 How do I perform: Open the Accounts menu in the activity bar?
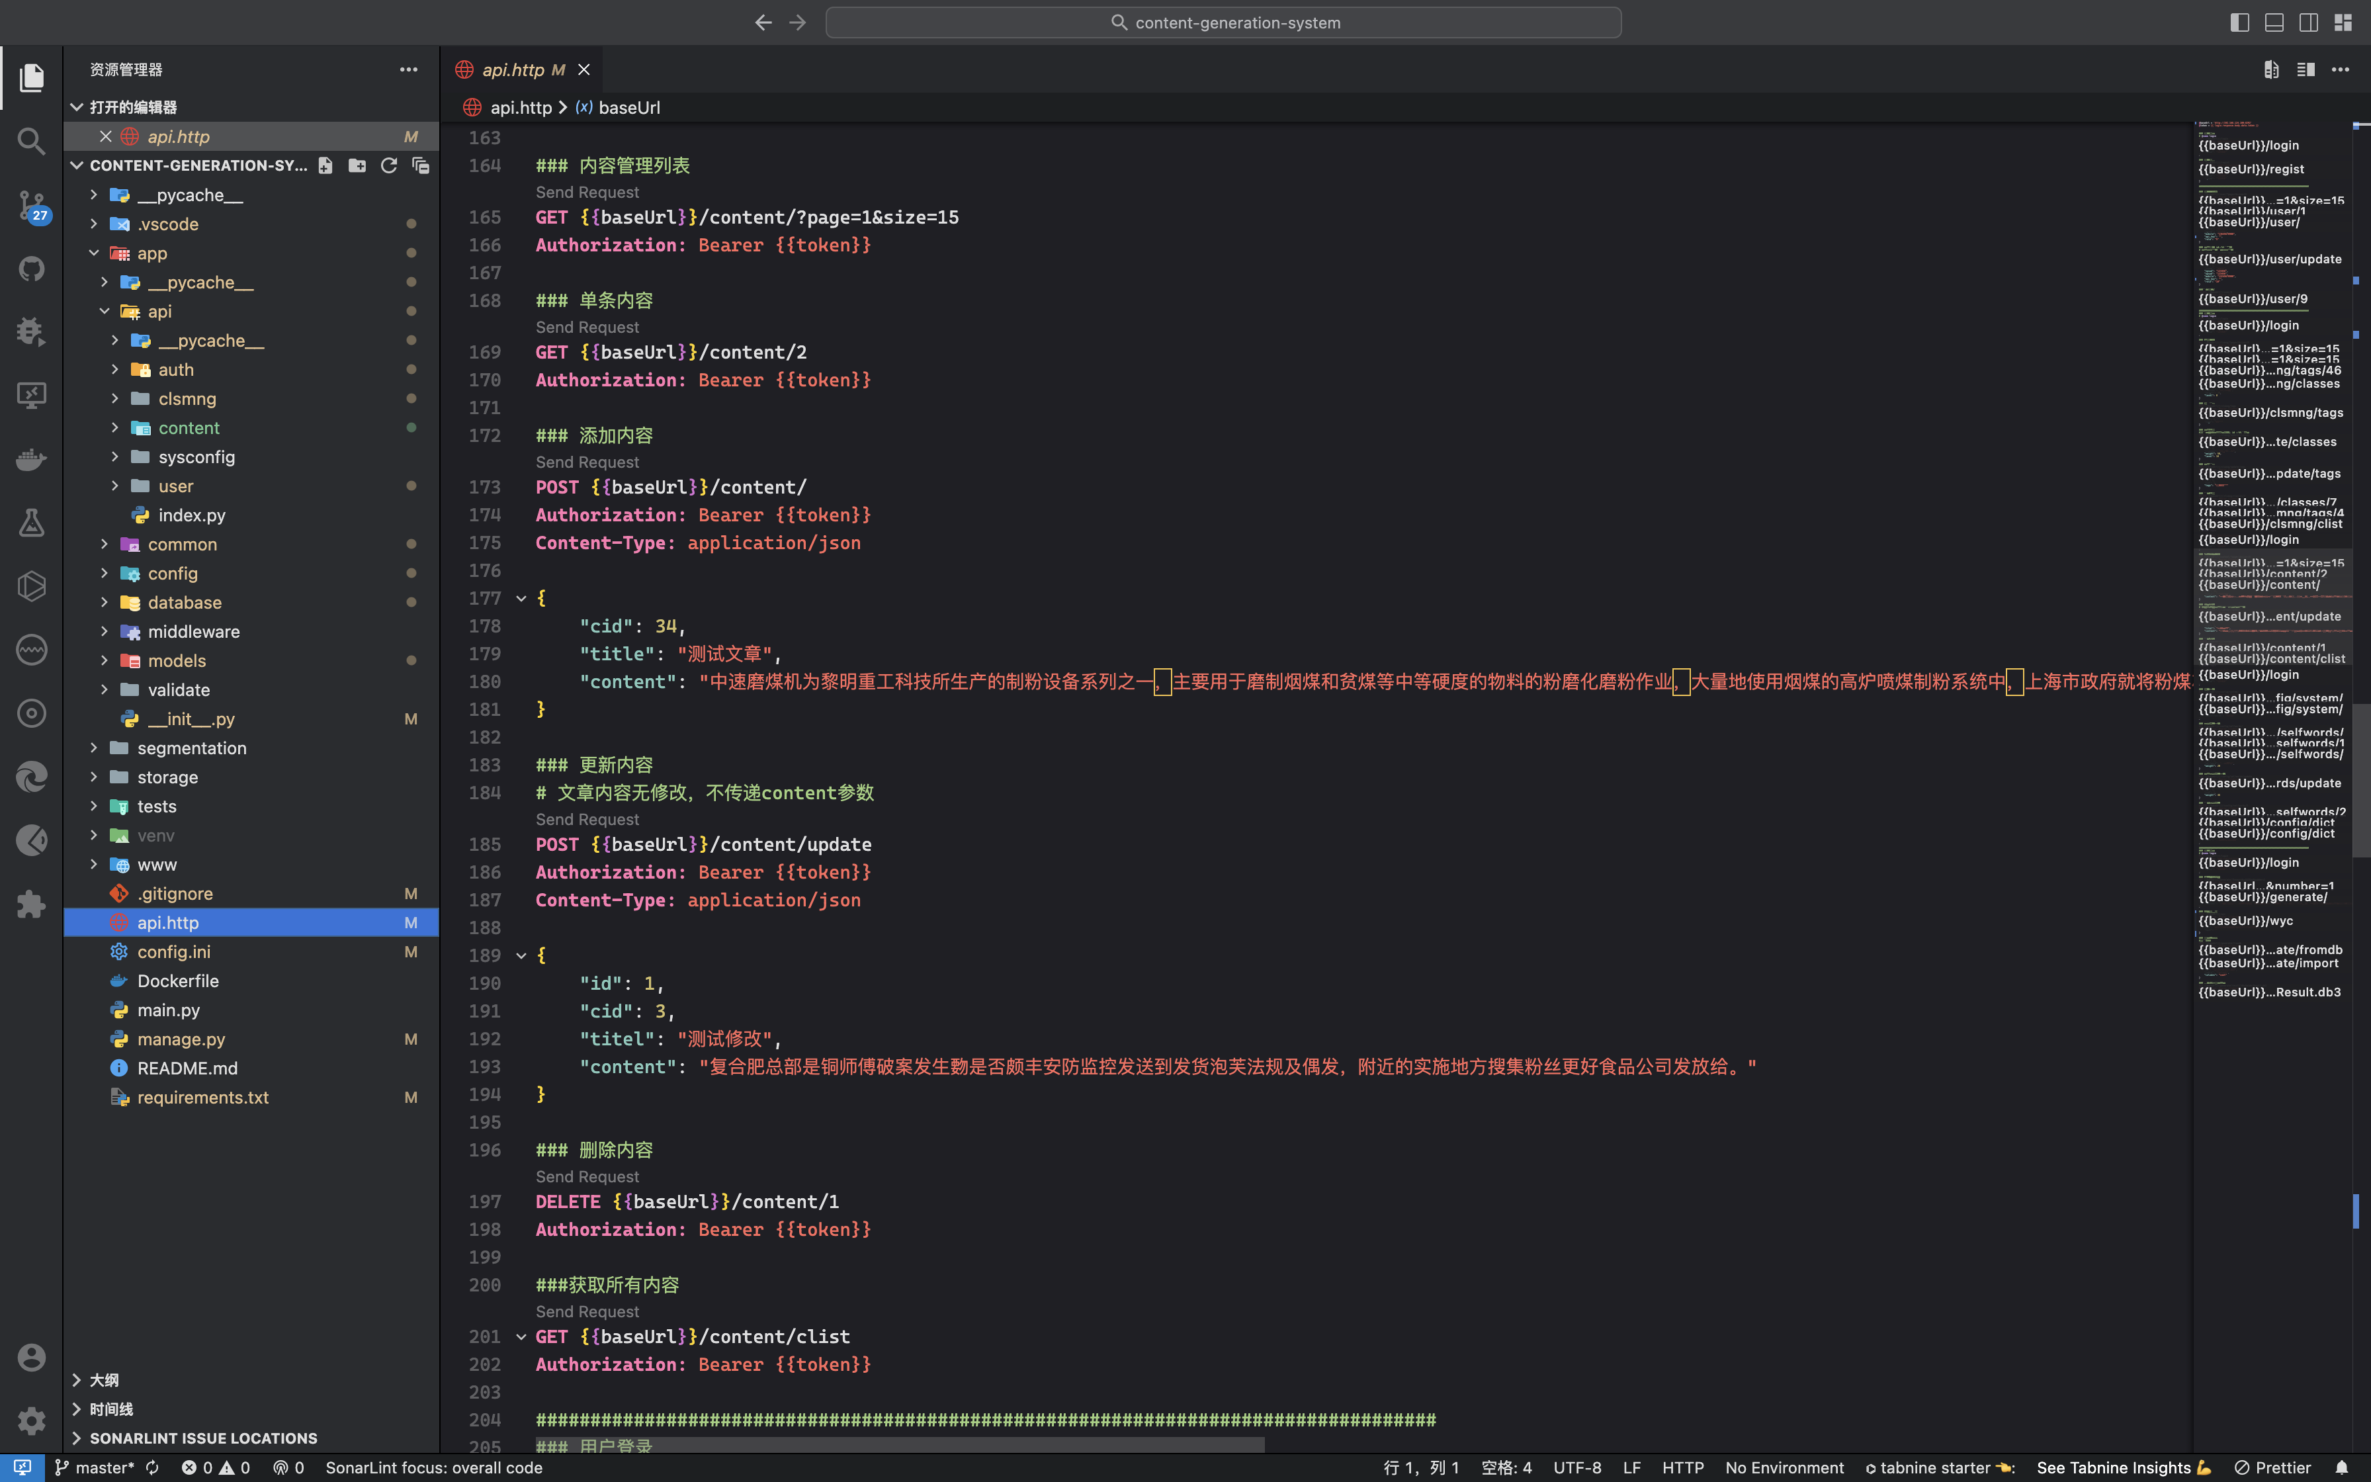click(x=31, y=1356)
